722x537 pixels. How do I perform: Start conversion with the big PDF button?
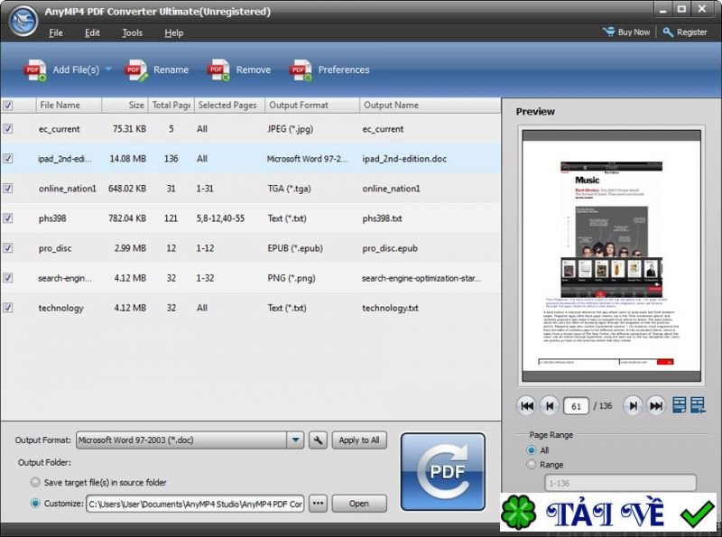point(442,469)
